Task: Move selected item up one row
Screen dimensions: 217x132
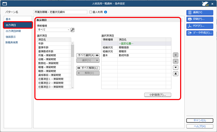Action: (175, 61)
